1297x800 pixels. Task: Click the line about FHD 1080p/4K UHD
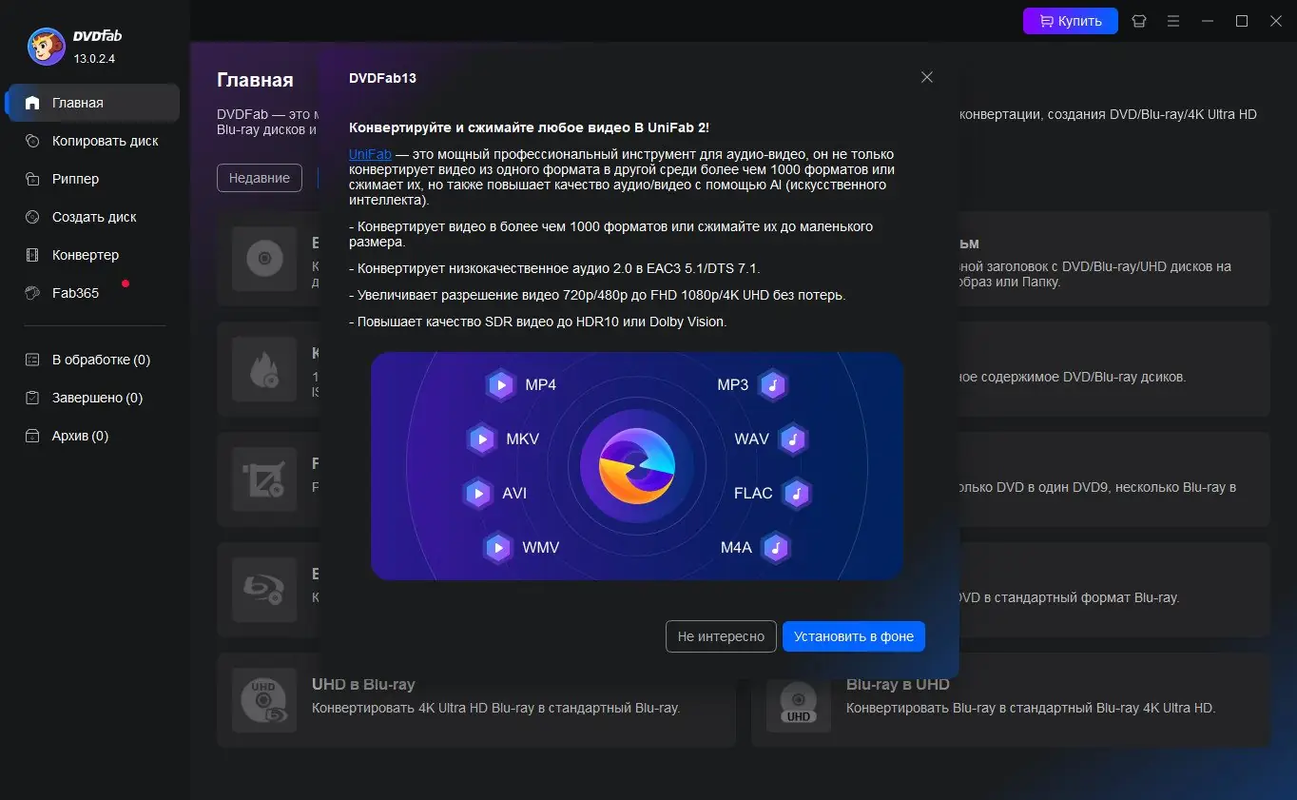click(597, 295)
